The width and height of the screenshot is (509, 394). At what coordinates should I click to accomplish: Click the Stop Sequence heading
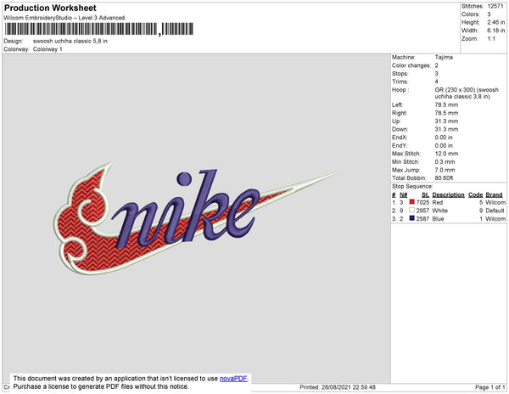point(412,187)
